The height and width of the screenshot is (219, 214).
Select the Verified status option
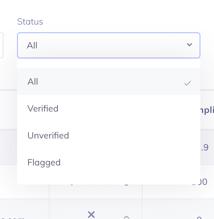coord(109,108)
